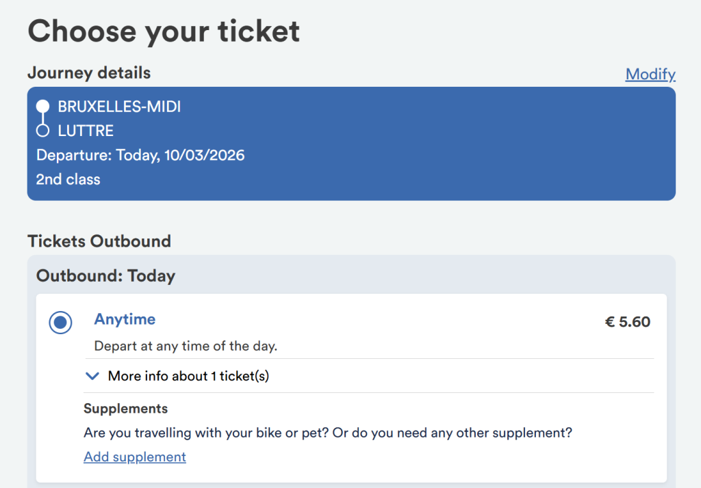Click the LUTTRE destination station name

(86, 131)
